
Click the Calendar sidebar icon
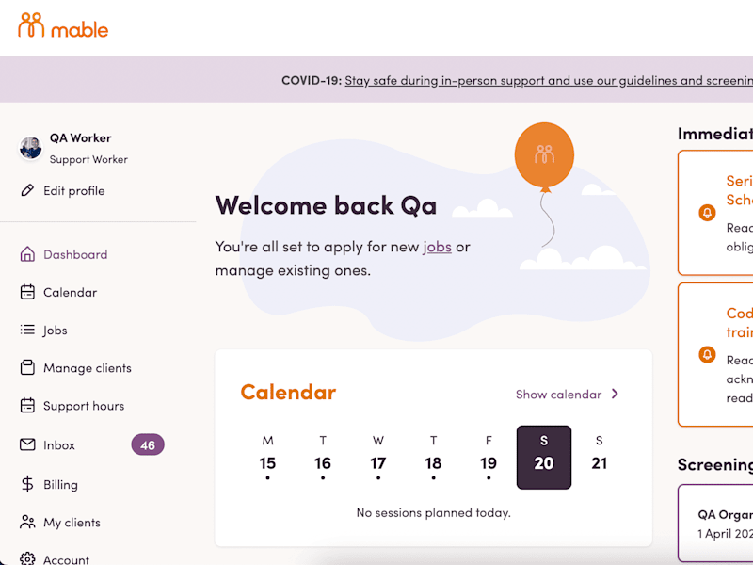pyautogui.click(x=27, y=292)
